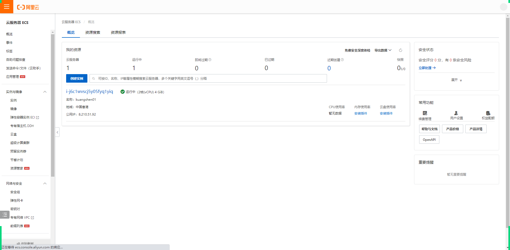Click the 暂无重要提醒 text

point(457,174)
